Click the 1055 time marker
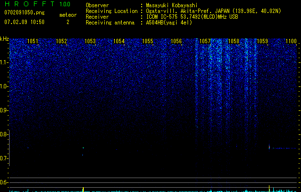Image resolution: width=301 pixels, height=192 pixels. pyautogui.click(x=147, y=41)
